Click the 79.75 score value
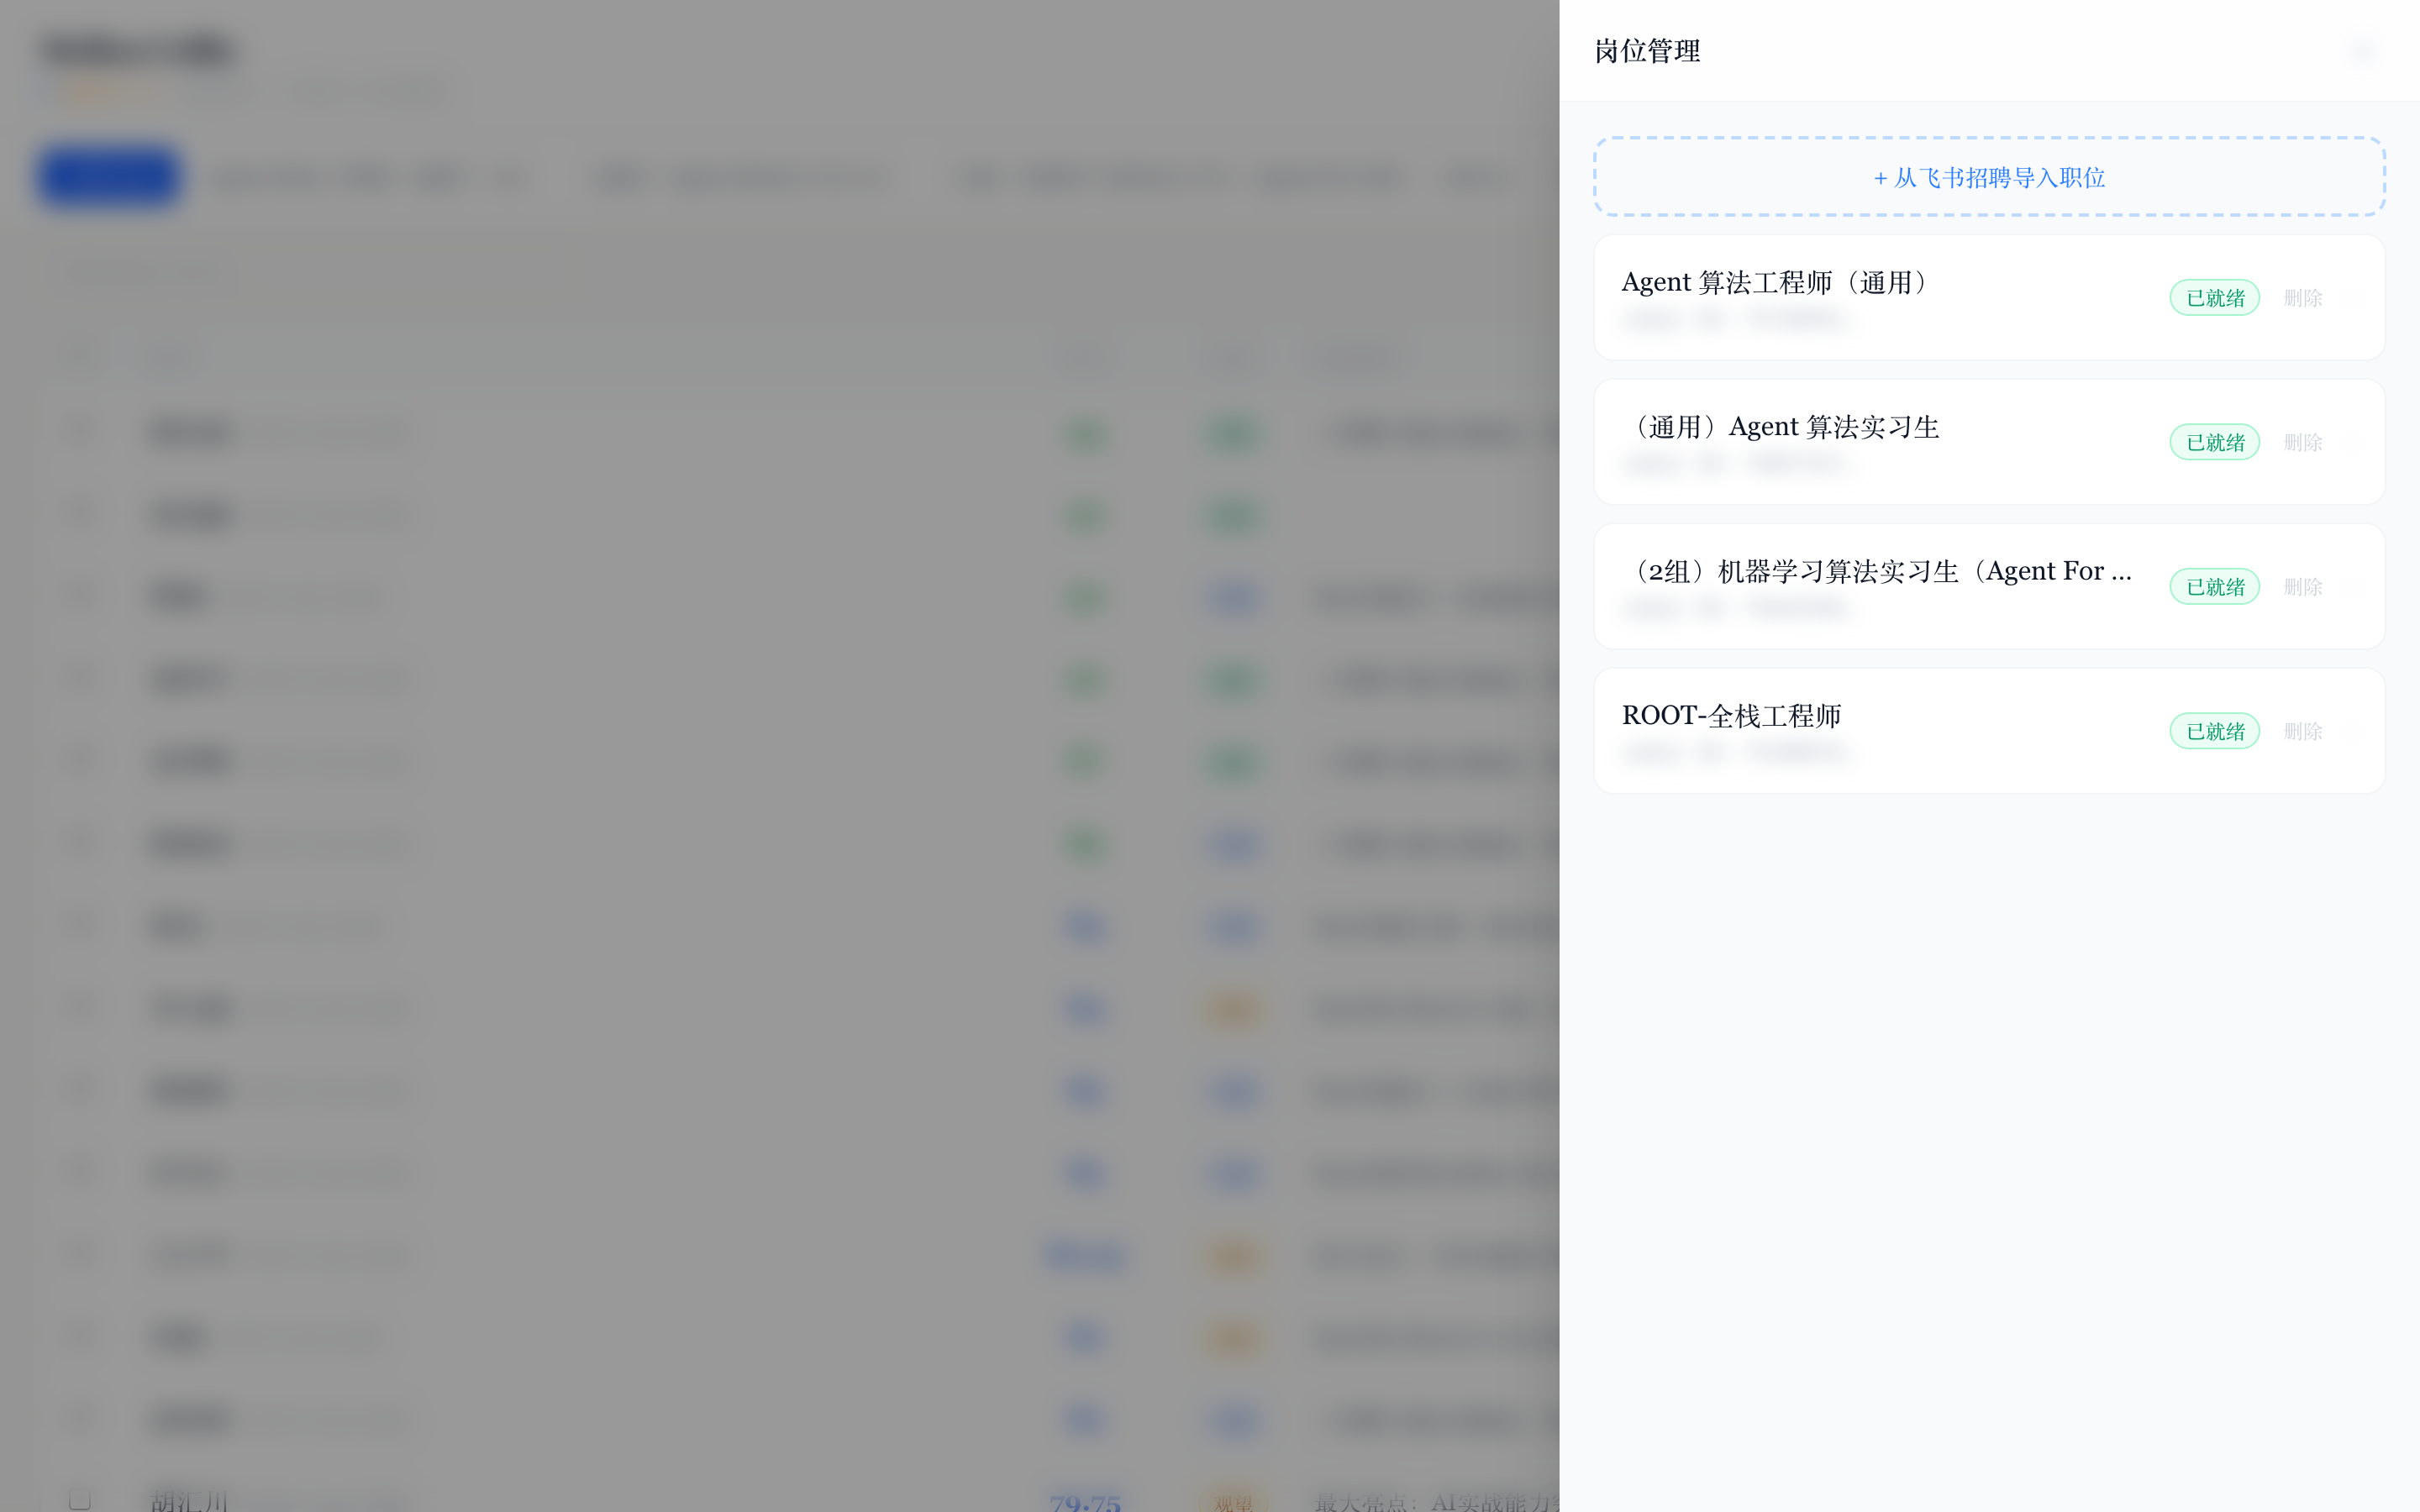This screenshot has width=2420, height=1512. (1085, 1502)
